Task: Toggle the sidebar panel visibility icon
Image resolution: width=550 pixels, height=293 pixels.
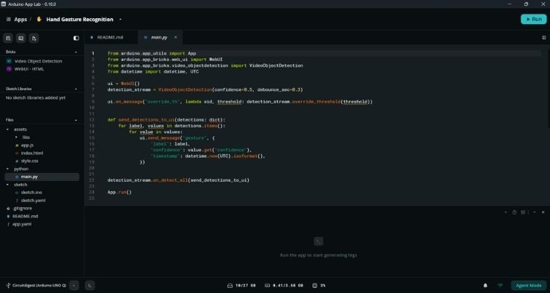Action: click(76, 38)
